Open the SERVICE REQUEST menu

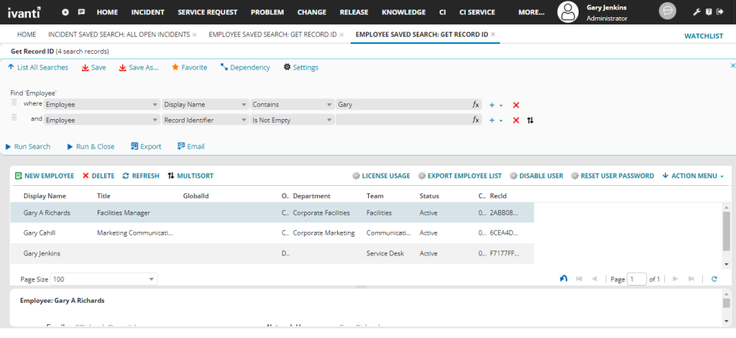tap(208, 12)
